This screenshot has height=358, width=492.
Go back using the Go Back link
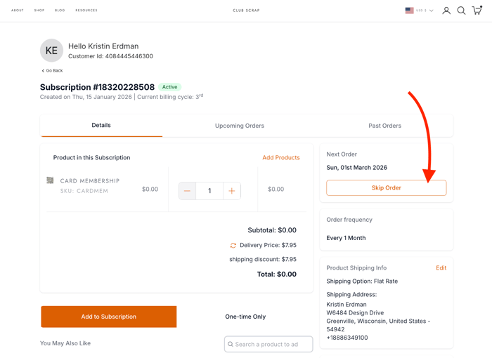point(52,71)
